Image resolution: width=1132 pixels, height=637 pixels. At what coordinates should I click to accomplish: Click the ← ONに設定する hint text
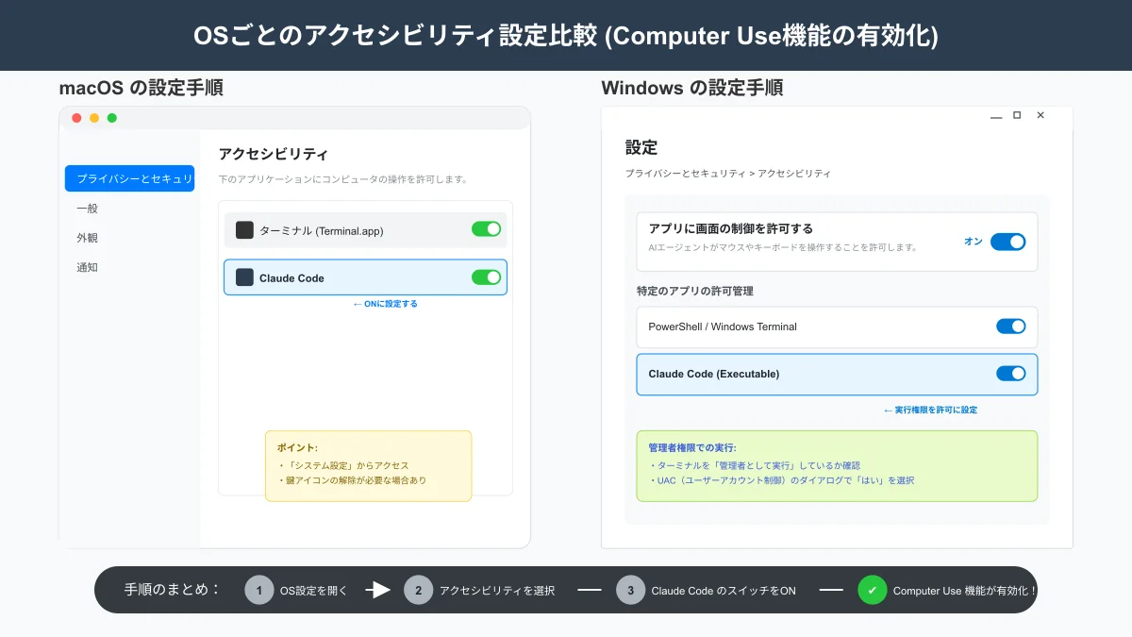[385, 304]
